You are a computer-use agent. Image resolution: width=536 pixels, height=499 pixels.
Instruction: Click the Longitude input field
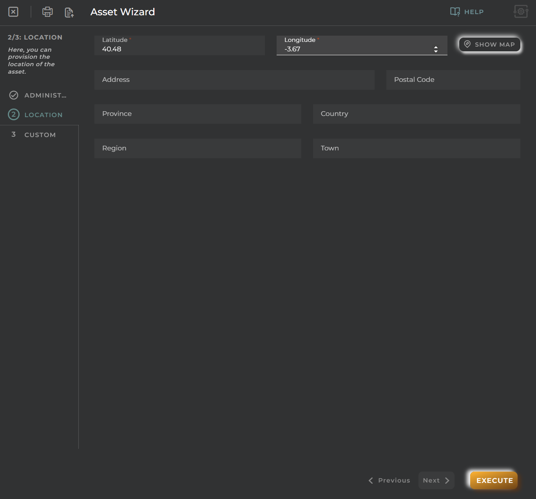pyautogui.click(x=362, y=45)
